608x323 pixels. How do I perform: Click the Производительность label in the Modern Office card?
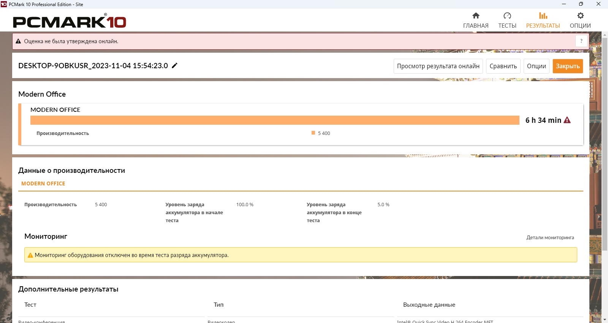(x=63, y=133)
